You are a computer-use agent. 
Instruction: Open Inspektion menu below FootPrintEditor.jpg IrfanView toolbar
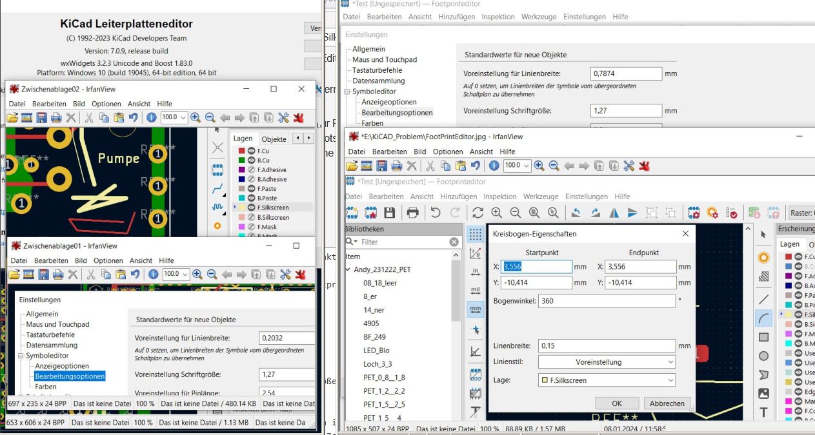pos(500,197)
